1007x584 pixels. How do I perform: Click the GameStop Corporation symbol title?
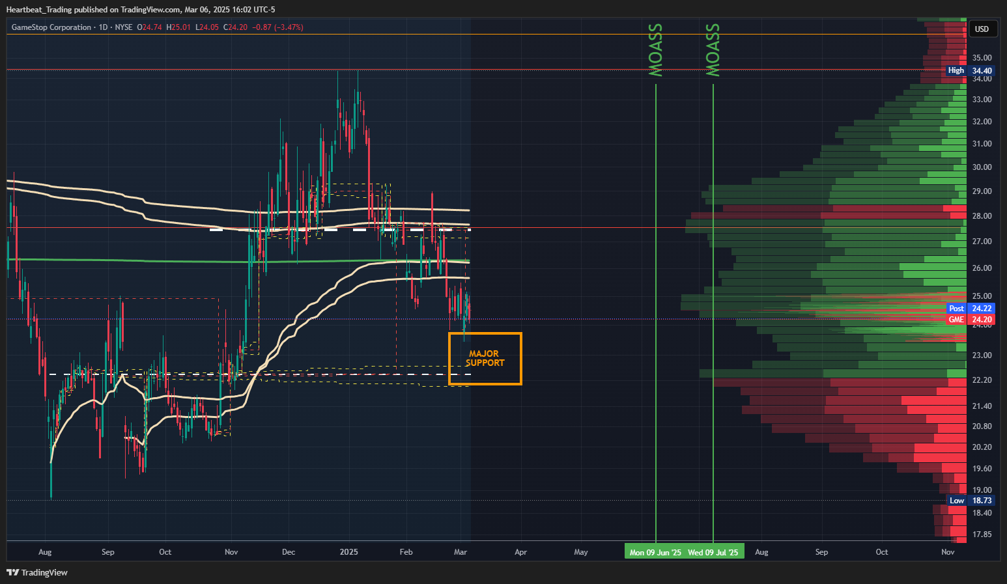51,27
